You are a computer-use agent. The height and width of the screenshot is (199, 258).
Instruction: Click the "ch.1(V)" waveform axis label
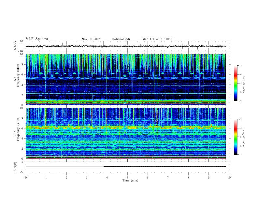15,46
